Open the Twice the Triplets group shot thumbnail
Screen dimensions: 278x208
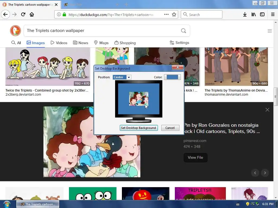48,67
